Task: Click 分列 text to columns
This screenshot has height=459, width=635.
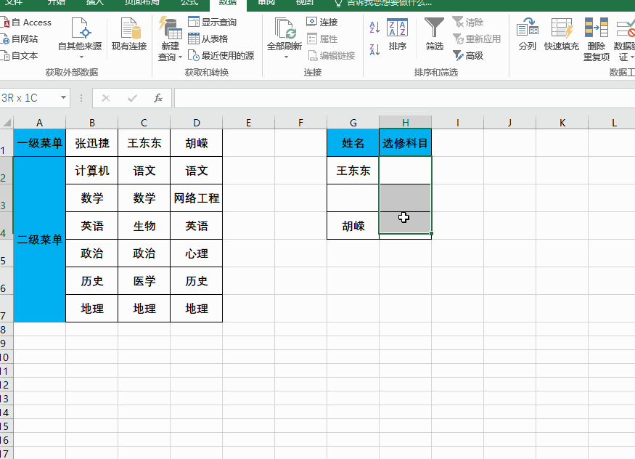Action: click(x=528, y=34)
